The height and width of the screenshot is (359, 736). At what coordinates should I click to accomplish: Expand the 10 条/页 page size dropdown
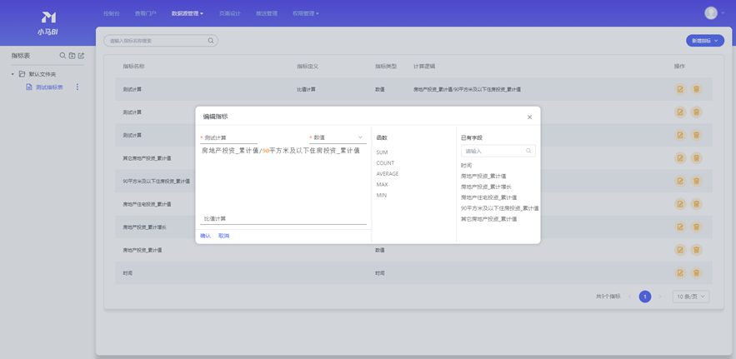click(x=691, y=297)
